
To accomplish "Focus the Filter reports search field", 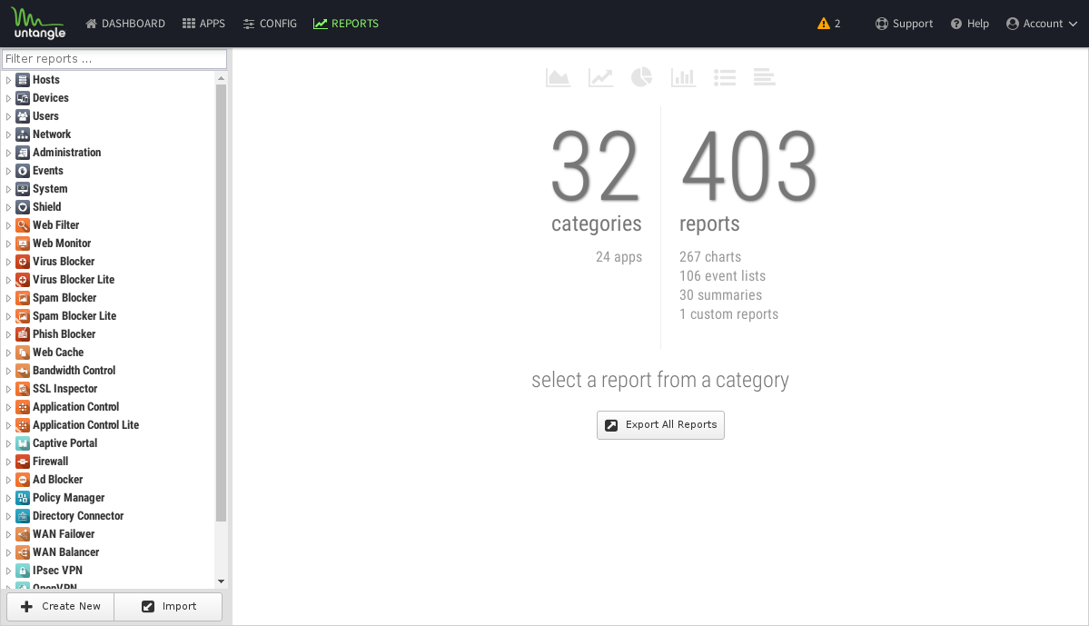I will 114,59.
